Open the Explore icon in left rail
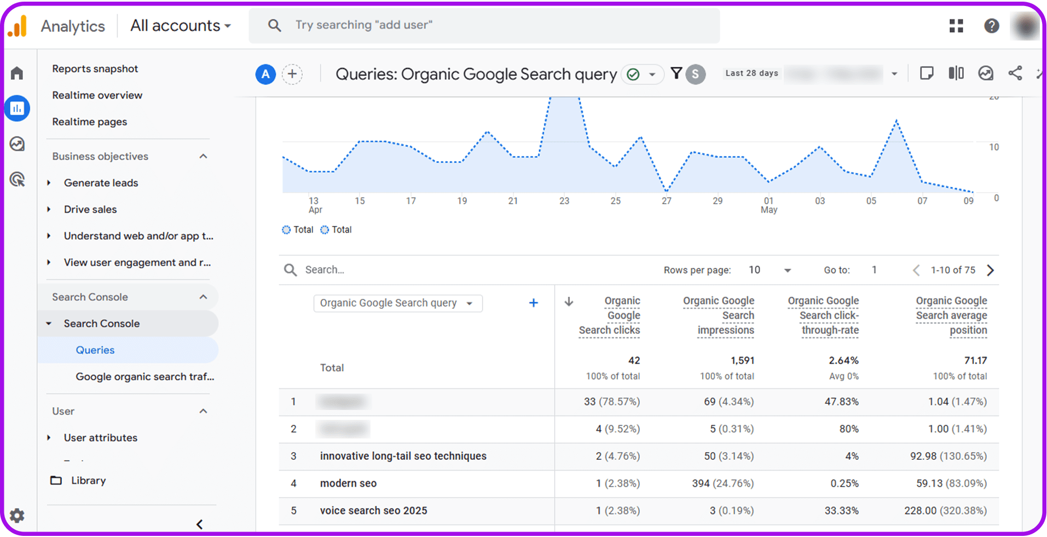1047x537 pixels. pyautogui.click(x=17, y=144)
